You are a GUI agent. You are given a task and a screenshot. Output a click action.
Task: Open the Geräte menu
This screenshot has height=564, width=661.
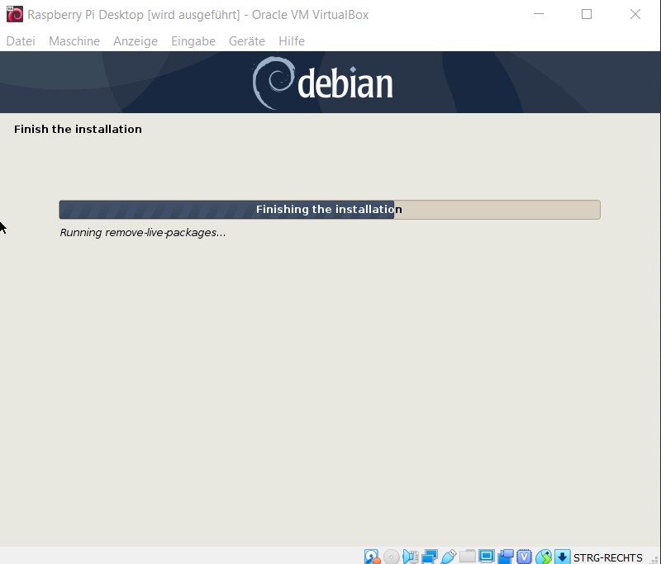(246, 40)
